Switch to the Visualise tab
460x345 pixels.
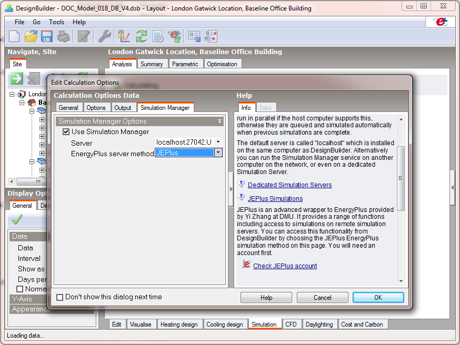[141, 324]
